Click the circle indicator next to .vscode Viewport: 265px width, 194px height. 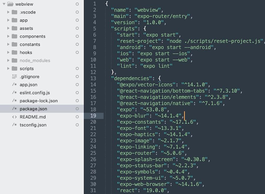[x=77, y=12]
